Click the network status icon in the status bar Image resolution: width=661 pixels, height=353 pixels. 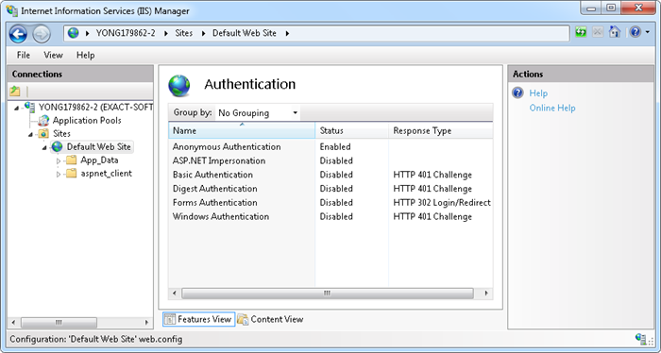641,339
